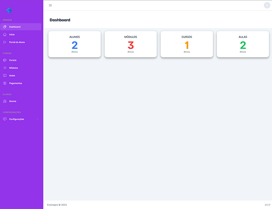Screen dimensions: 272x209
Task: Click the CONFIGURAÇÕES section label
Action: 12,112
